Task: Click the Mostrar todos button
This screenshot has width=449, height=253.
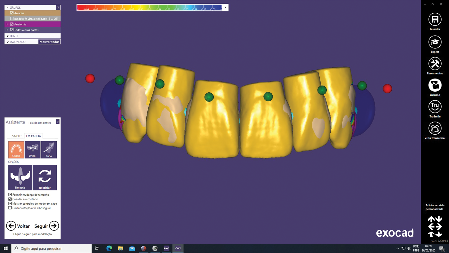Action: [49, 42]
